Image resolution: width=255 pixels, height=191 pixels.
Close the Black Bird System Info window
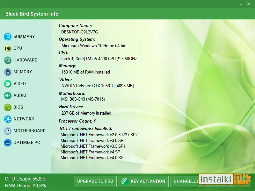[249, 4]
